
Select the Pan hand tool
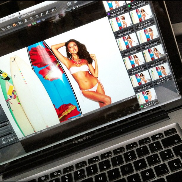9,27
